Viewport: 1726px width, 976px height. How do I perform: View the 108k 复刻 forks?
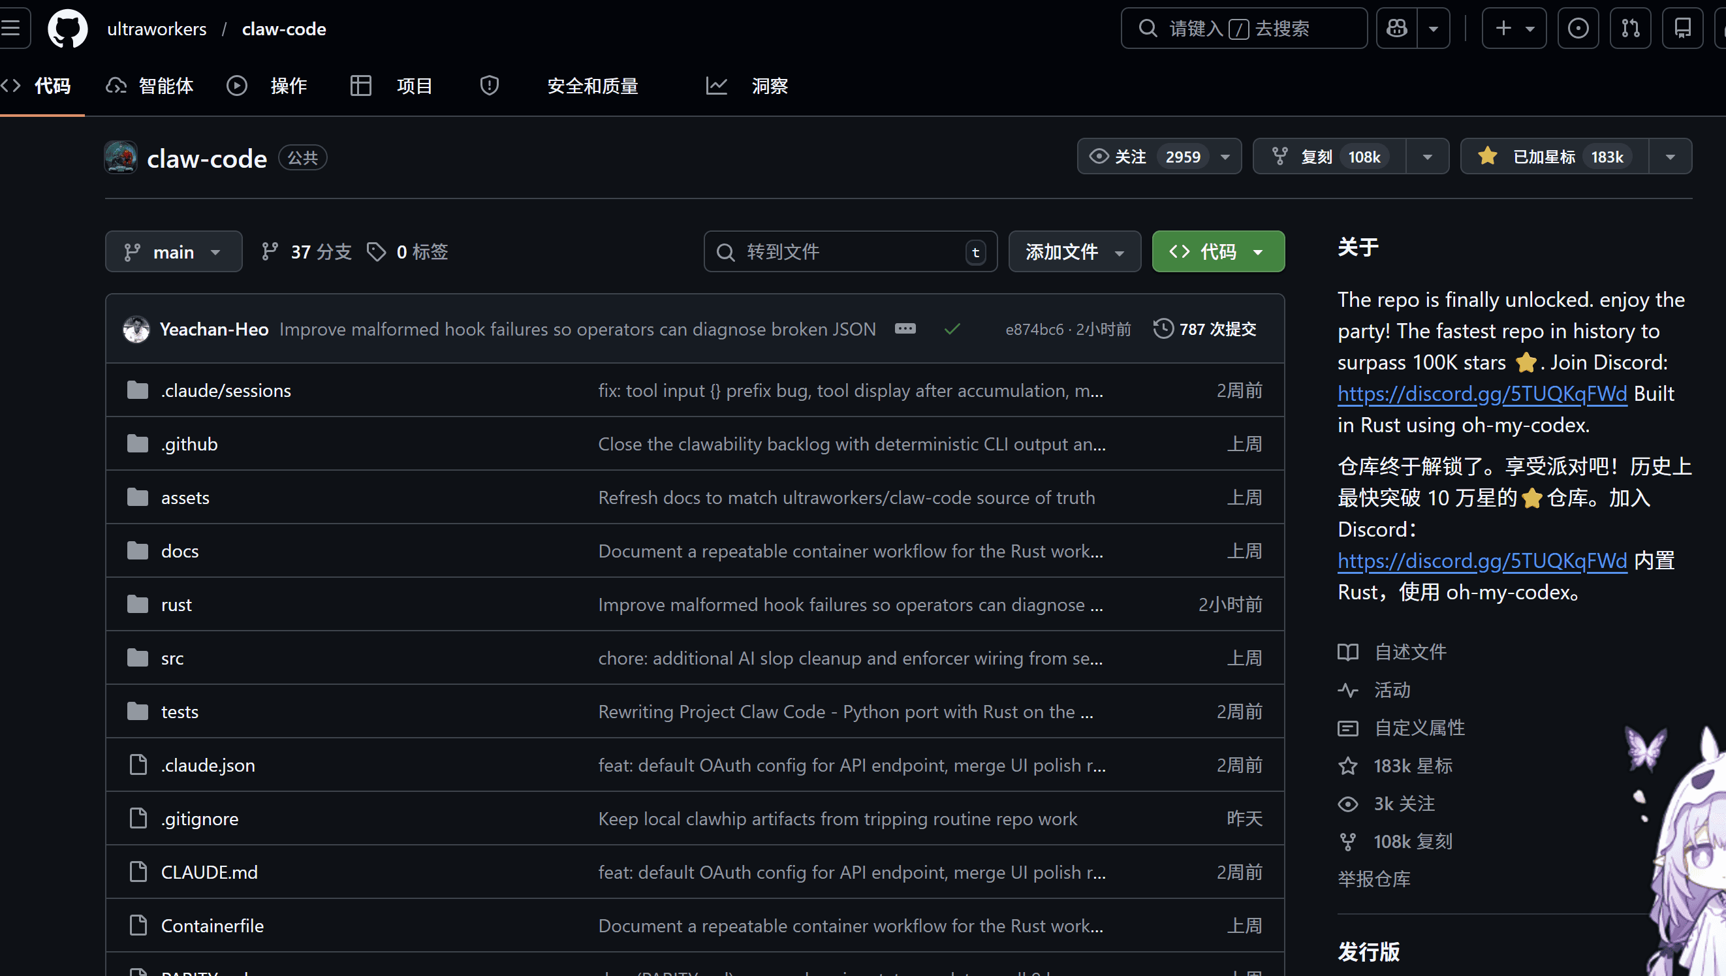click(x=1396, y=842)
